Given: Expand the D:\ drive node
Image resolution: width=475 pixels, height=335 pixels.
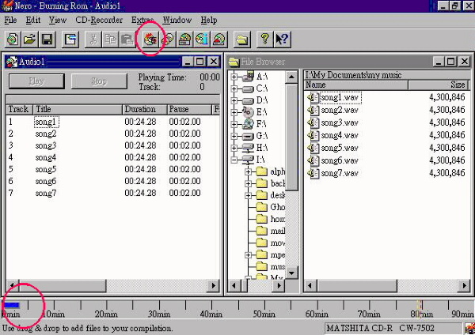Looking at the screenshot, I should [234, 100].
